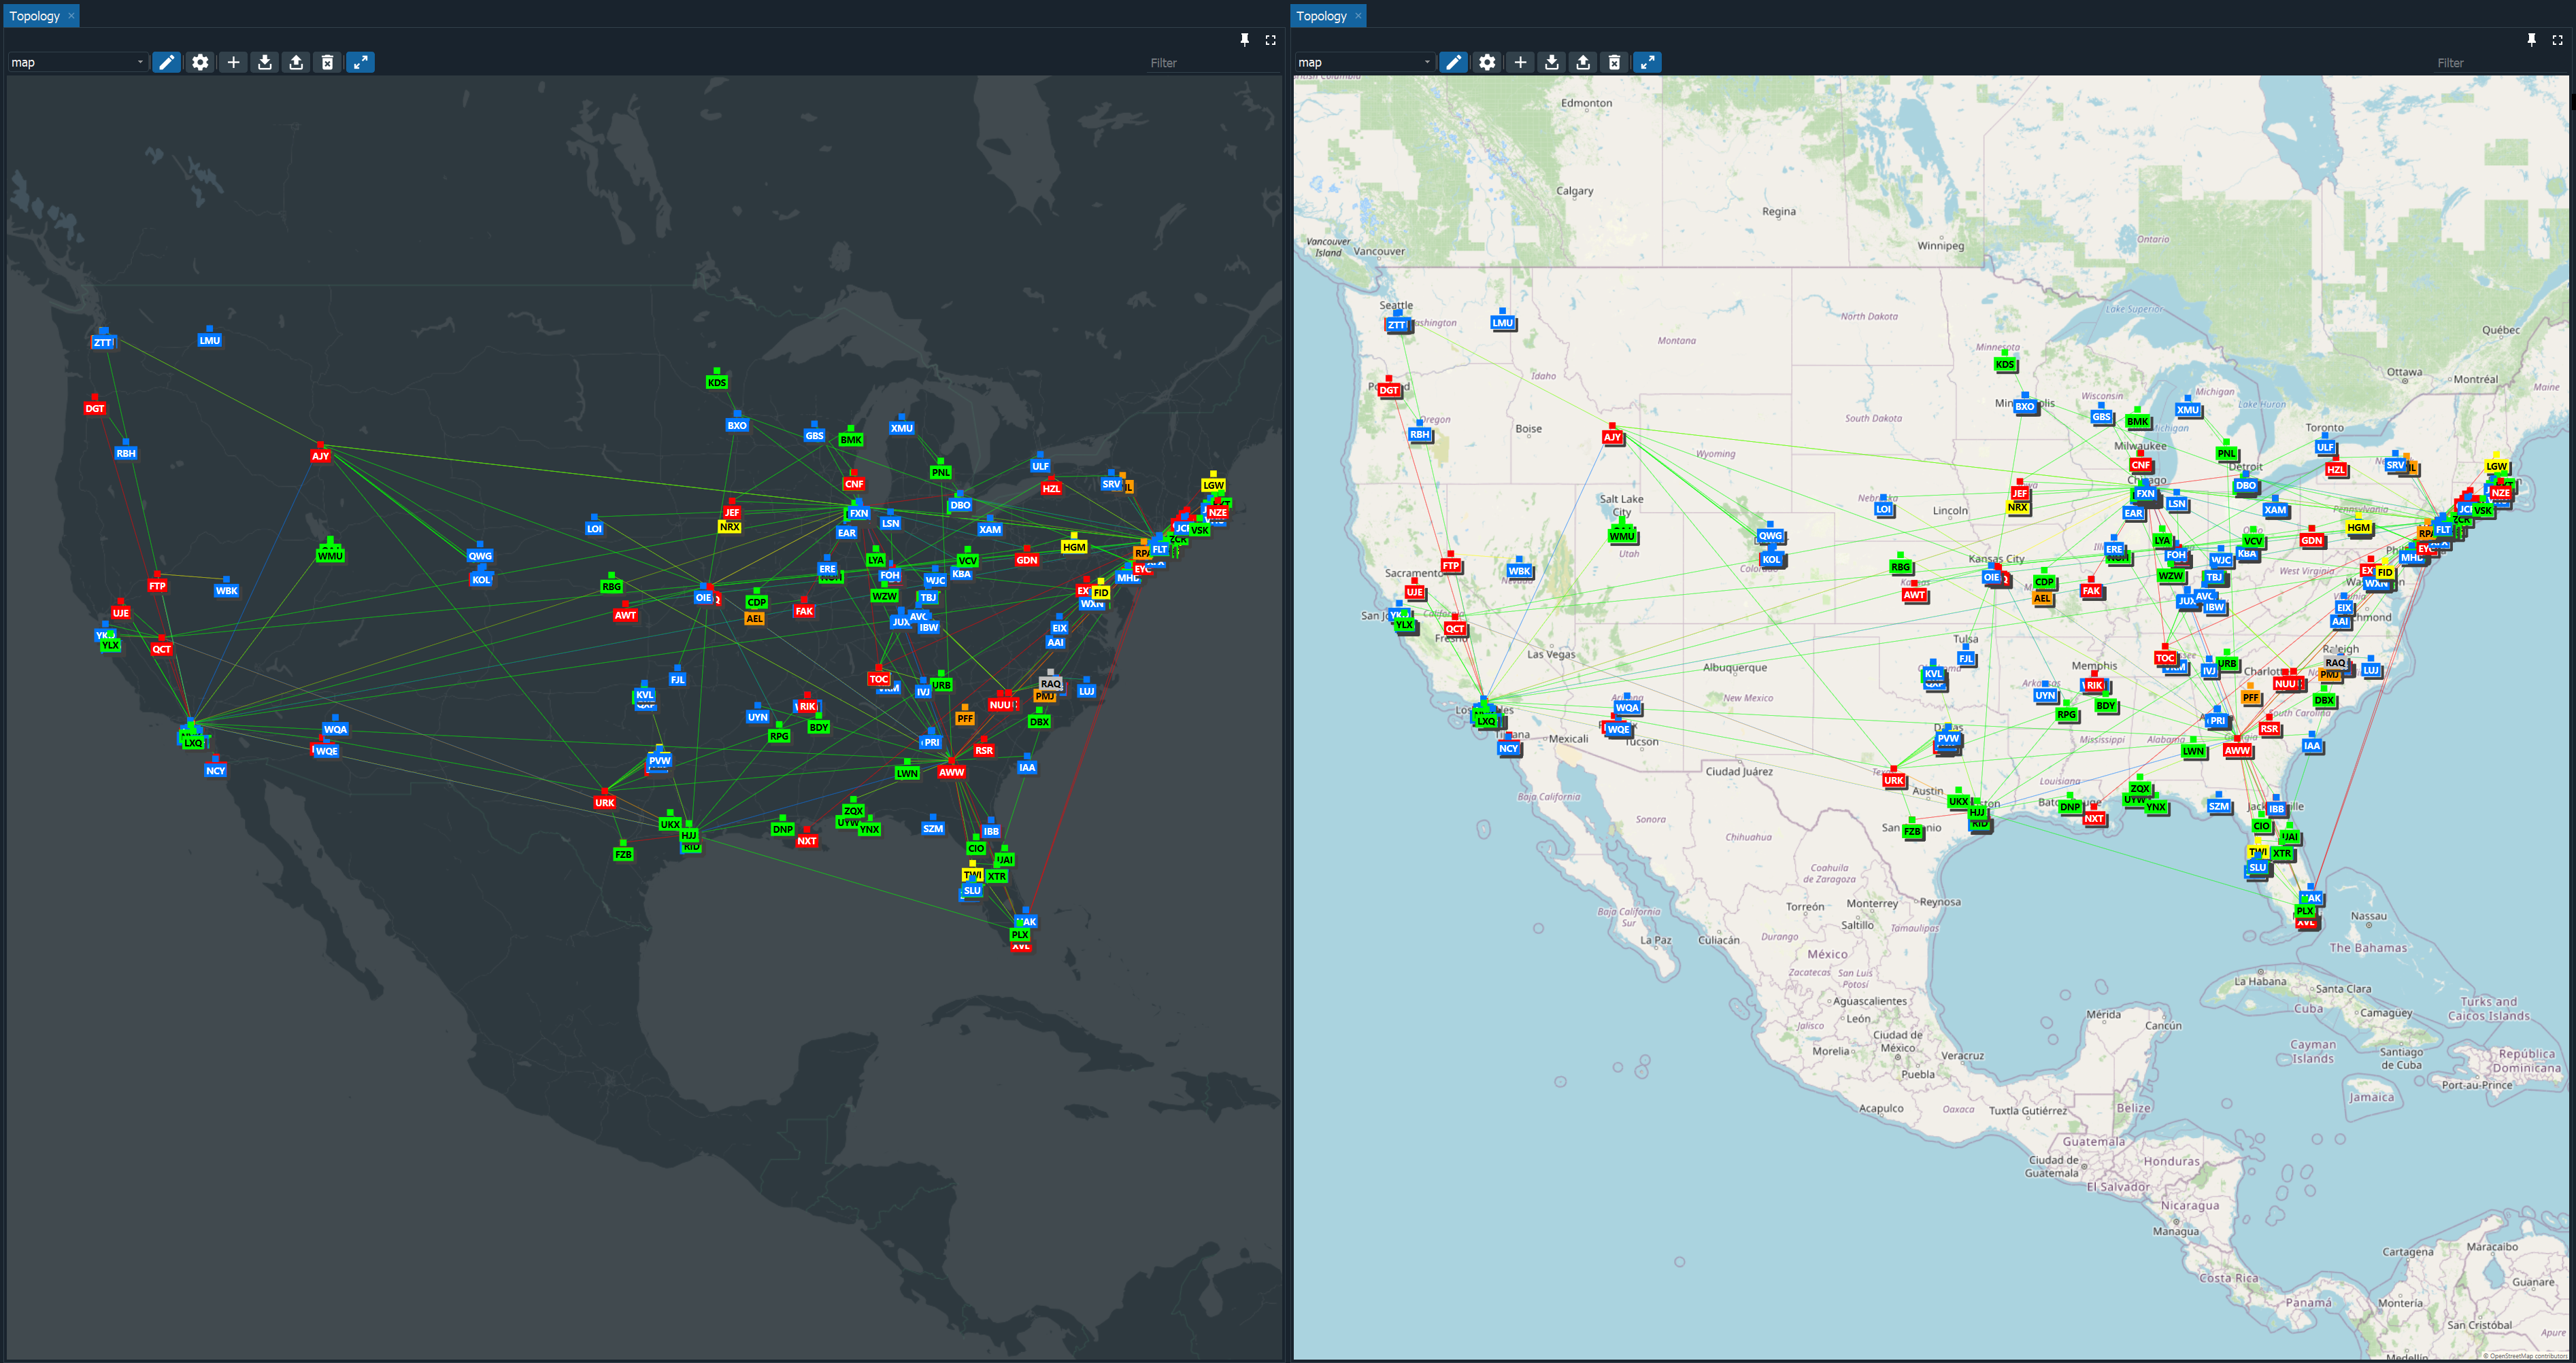The image size is (2576, 1363).
Task: Select LGW node on left dark map
Action: (1213, 485)
